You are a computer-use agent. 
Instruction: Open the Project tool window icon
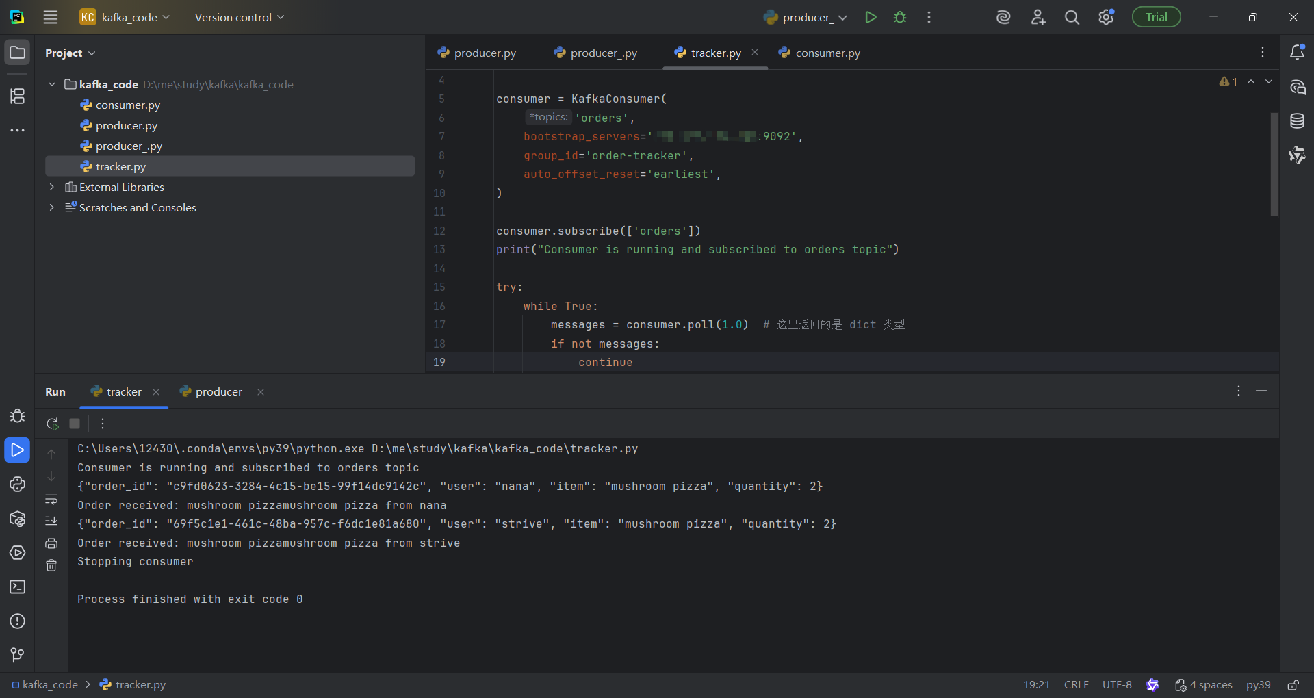18,53
